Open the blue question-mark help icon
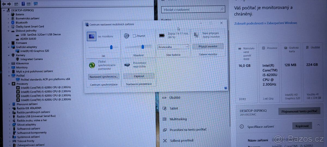Screen dimensions: 327x147 point(23,4)
